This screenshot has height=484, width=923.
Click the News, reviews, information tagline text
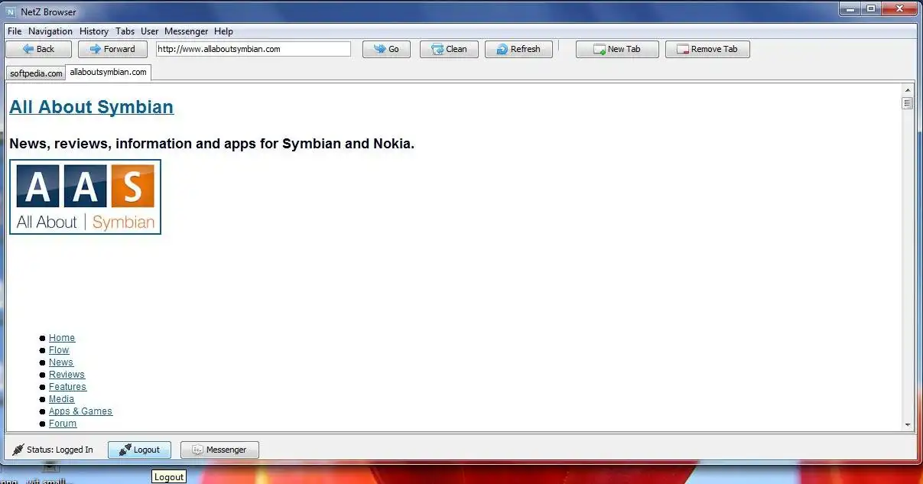(x=212, y=144)
